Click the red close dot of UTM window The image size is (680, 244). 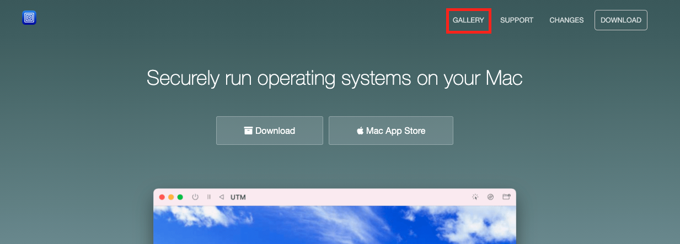point(162,197)
